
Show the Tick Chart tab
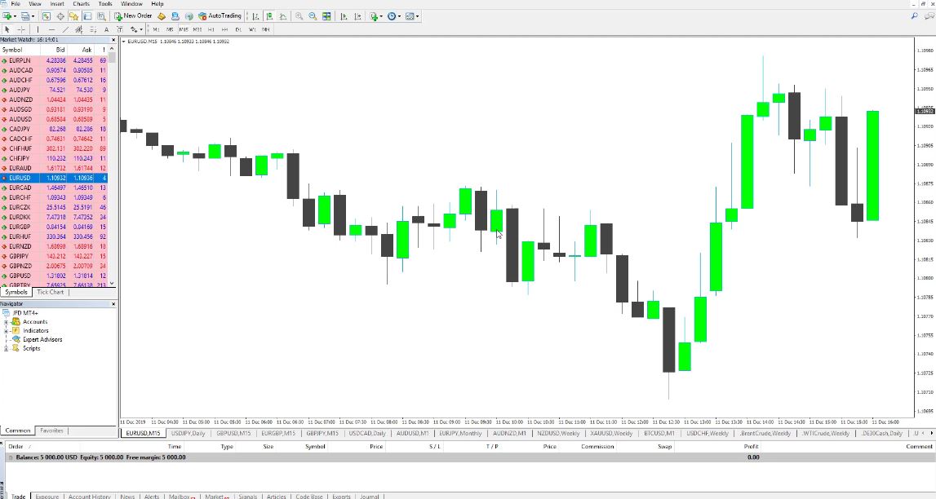50,292
